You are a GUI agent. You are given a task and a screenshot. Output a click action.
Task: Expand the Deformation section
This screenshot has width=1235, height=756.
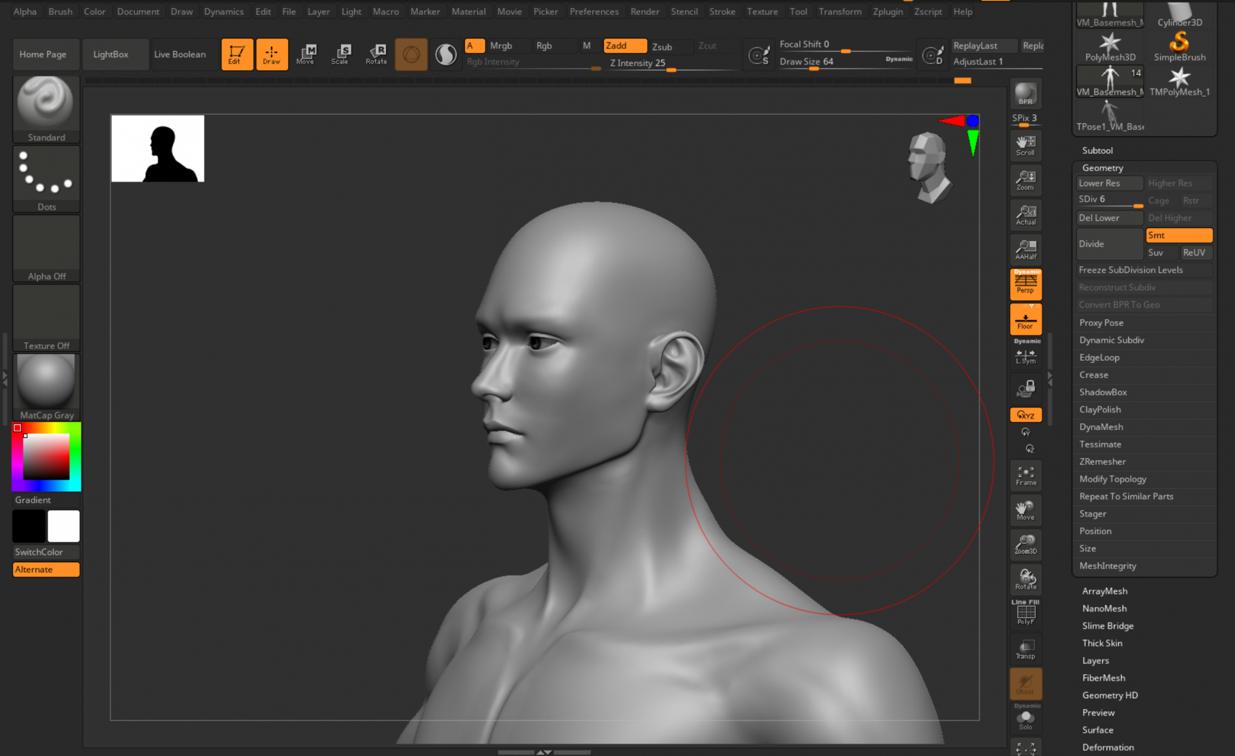pyautogui.click(x=1108, y=747)
